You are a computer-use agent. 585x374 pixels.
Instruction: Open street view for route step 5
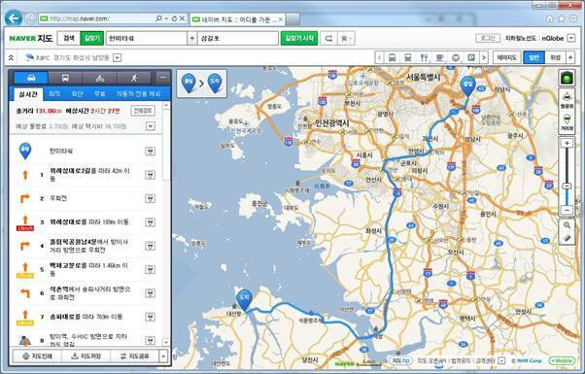pos(150,269)
